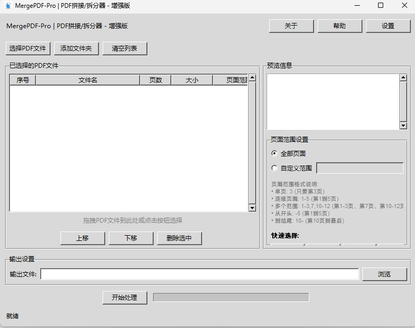Click the 页面范围 column header
This screenshot has width=415, height=328.
point(230,80)
